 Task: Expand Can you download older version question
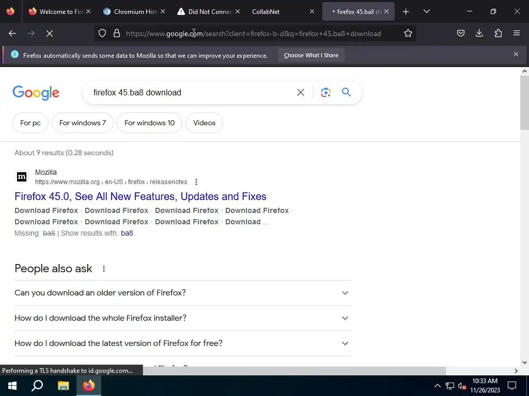pos(182,293)
